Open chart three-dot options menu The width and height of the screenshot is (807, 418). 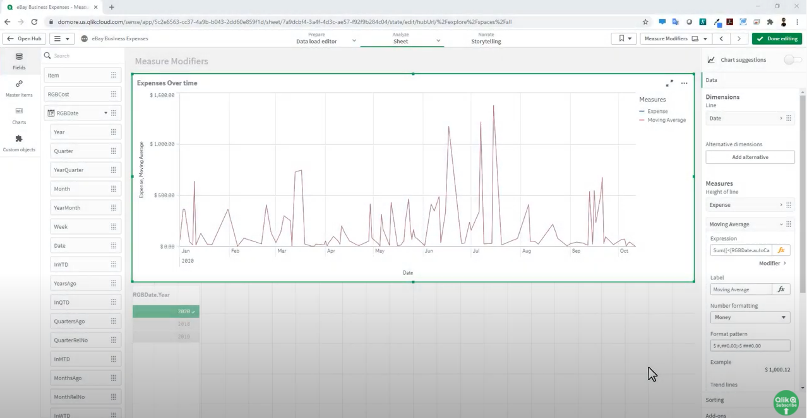pos(684,83)
